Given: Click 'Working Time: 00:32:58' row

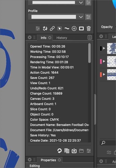Looking at the screenshot, I should 48,52.
